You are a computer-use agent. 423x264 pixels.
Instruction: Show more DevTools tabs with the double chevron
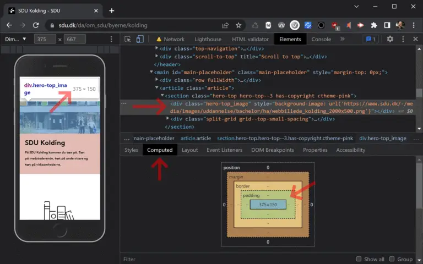343,40
